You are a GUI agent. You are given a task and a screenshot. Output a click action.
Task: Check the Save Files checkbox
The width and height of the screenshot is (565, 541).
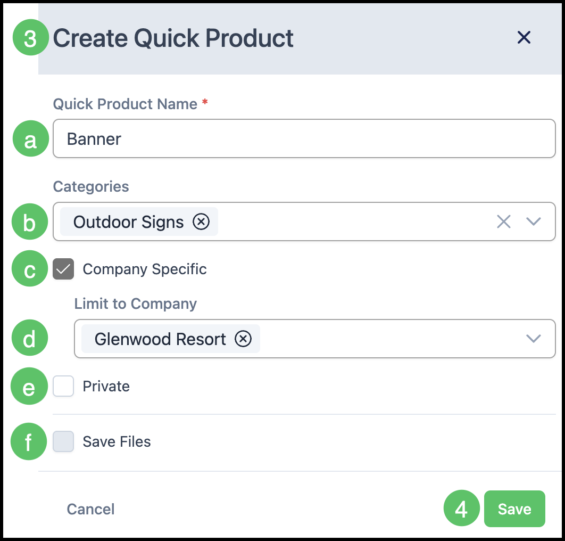(x=63, y=441)
